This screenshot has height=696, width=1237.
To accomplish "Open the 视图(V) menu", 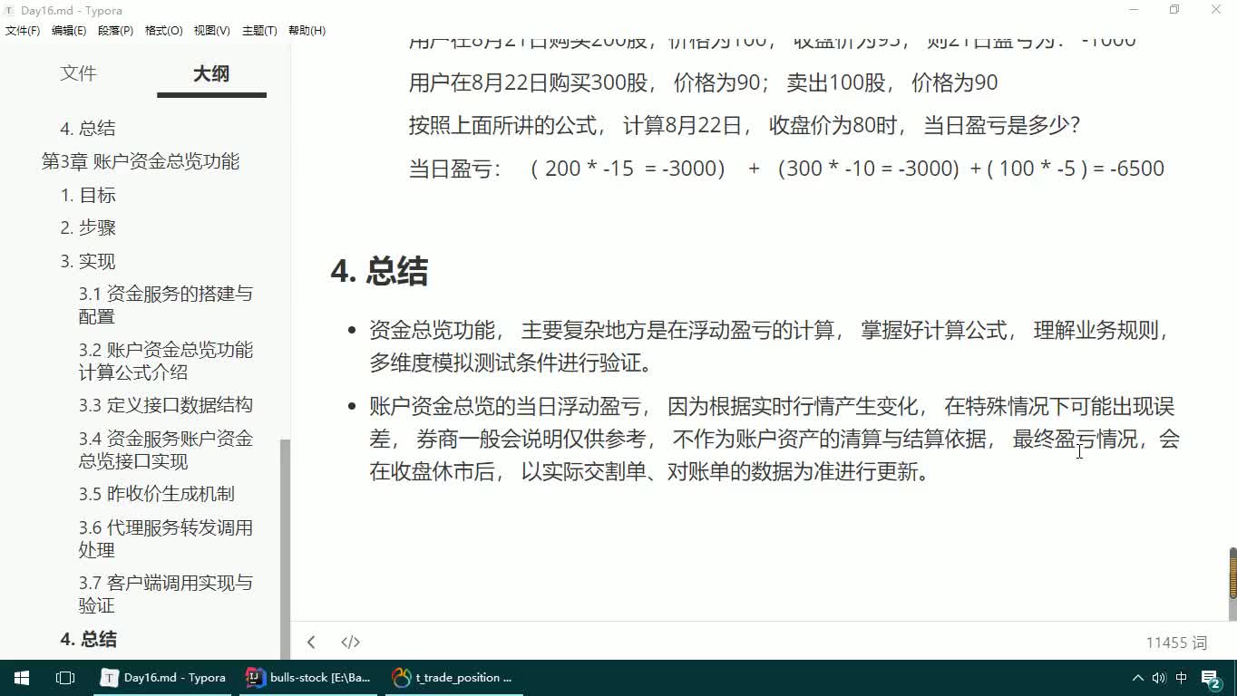I will click(x=211, y=31).
